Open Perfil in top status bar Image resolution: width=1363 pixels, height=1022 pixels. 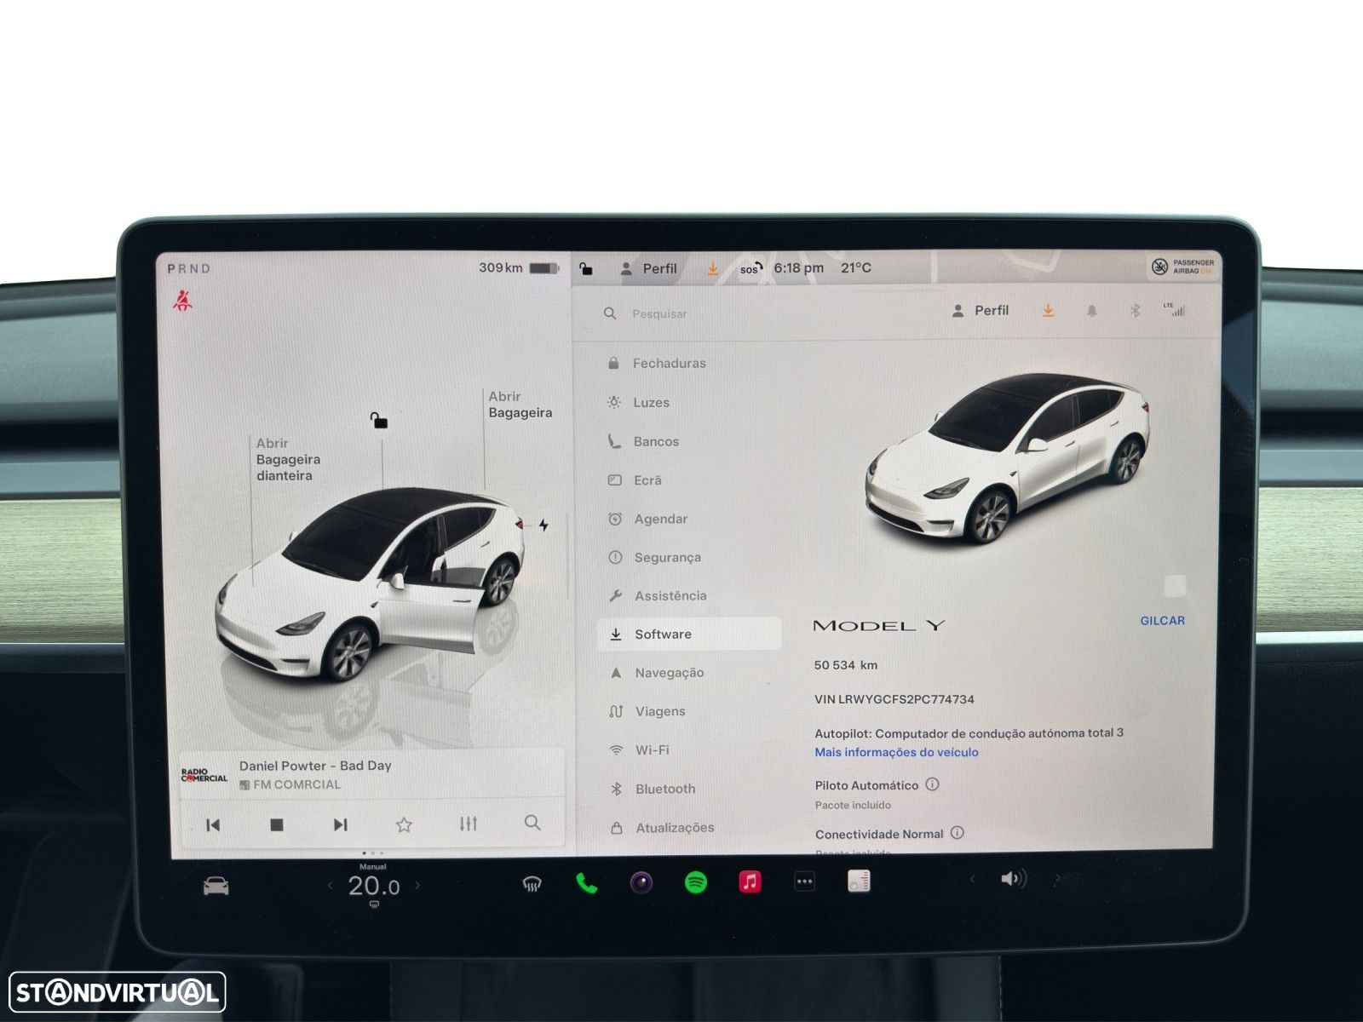[x=648, y=269]
